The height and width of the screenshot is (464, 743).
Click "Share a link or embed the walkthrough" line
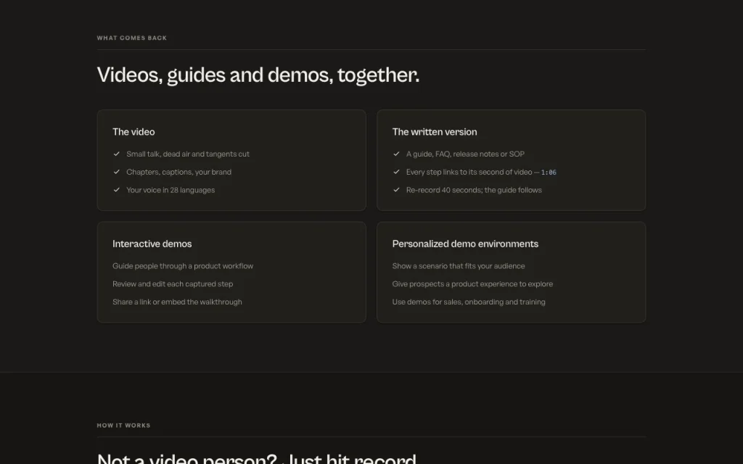tap(177, 302)
